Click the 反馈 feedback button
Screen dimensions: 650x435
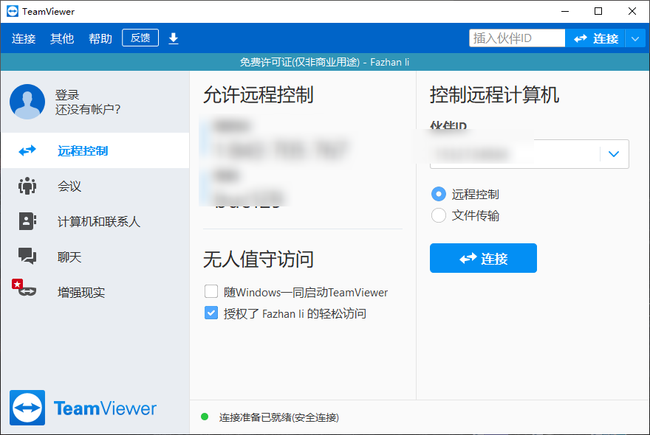click(140, 38)
